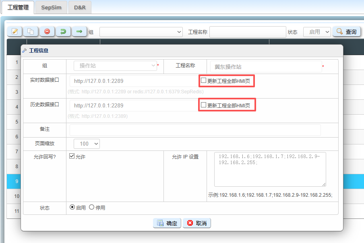Screen dimensions: 364x243
Task: Enable 更新工程全部HMI页 for 历史数据接口
Action: pos(204,105)
